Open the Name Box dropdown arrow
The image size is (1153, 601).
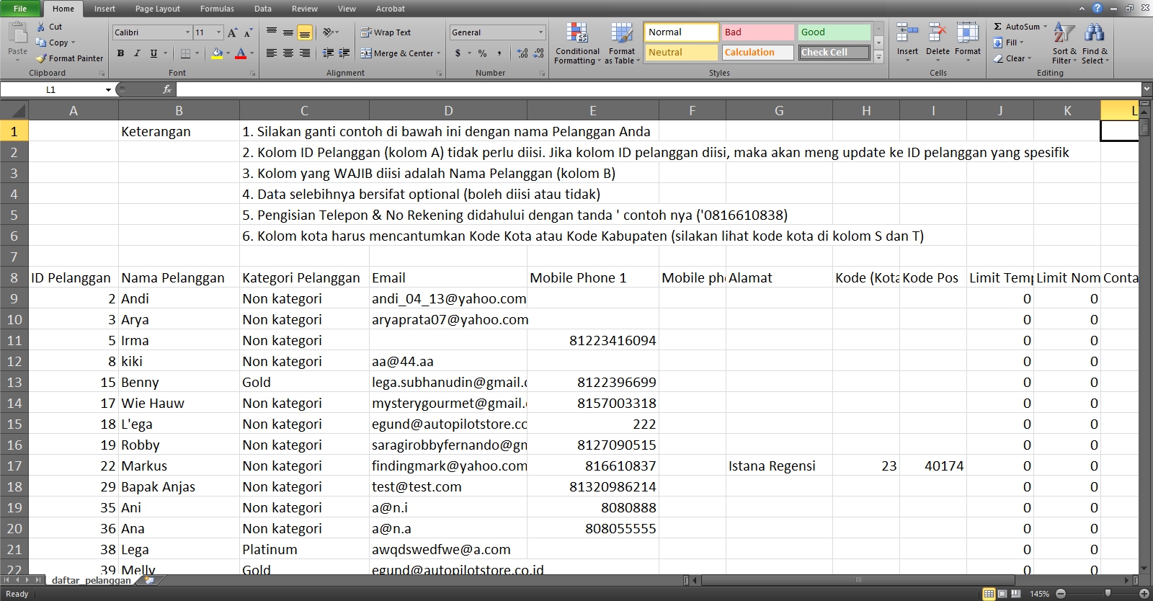click(x=108, y=90)
